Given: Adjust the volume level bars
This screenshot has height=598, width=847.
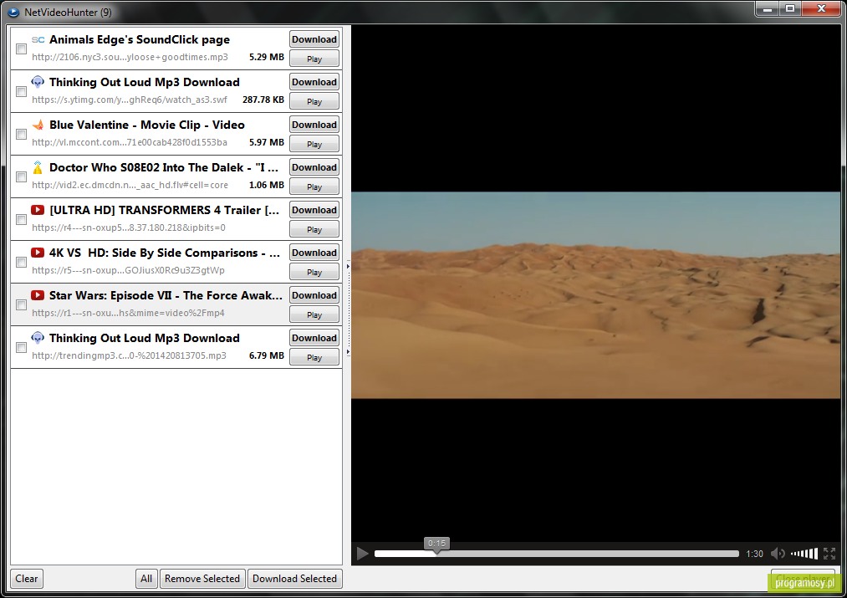Looking at the screenshot, I should 804,553.
